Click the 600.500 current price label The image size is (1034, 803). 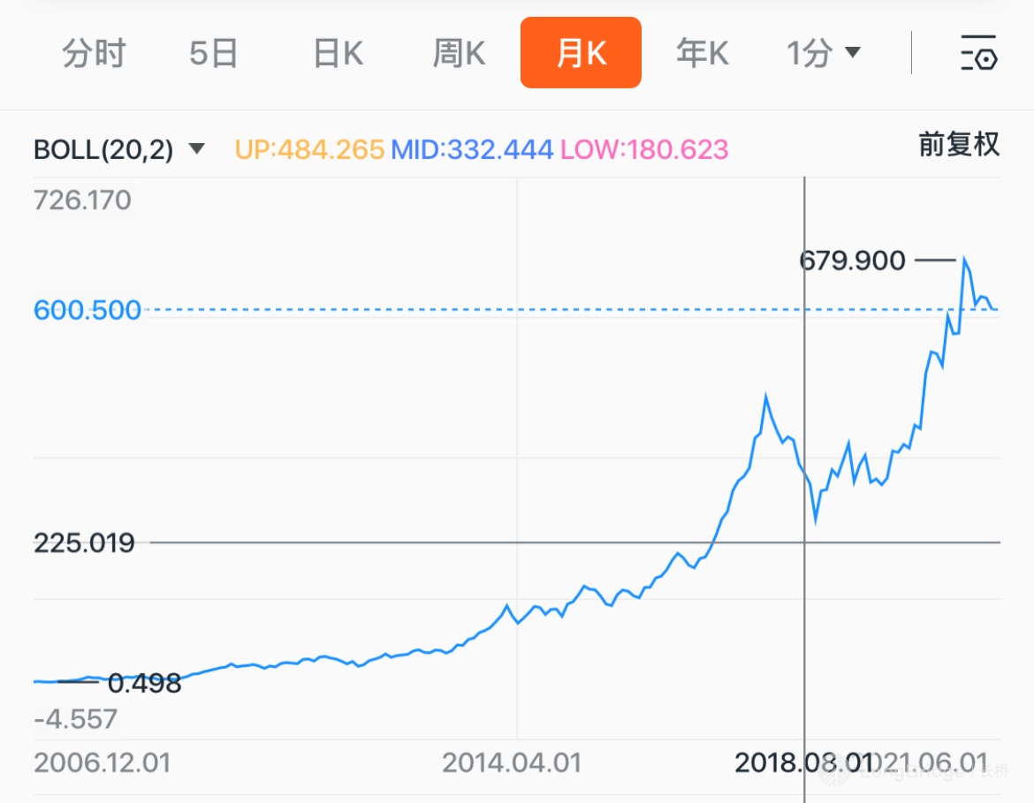click(87, 310)
